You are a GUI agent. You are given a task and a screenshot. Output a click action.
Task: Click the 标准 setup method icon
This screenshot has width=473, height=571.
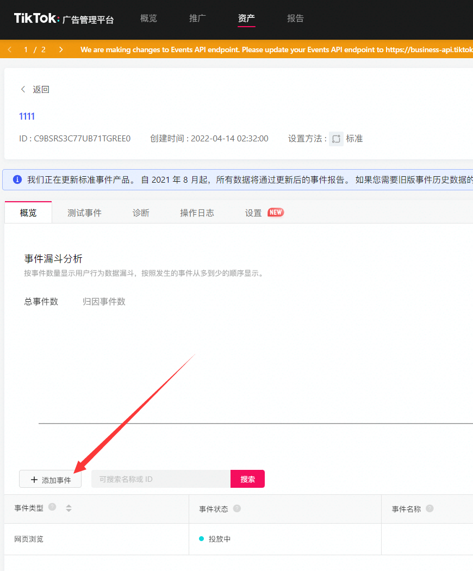336,139
